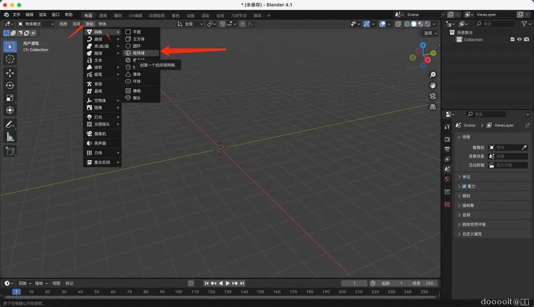Click the 选项 (Options) button in viewport
The width and height of the screenshot is (534, 307).
point(429,33)
